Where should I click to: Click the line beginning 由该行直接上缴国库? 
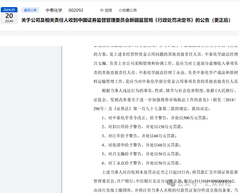point(166,190)
